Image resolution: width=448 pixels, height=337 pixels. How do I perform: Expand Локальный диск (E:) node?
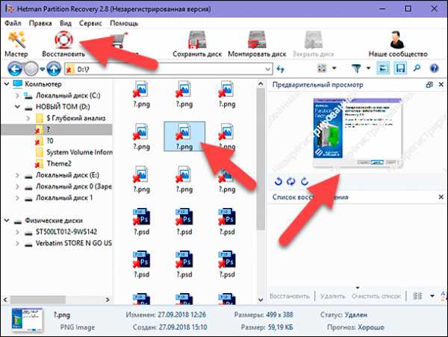coord(17,175)
